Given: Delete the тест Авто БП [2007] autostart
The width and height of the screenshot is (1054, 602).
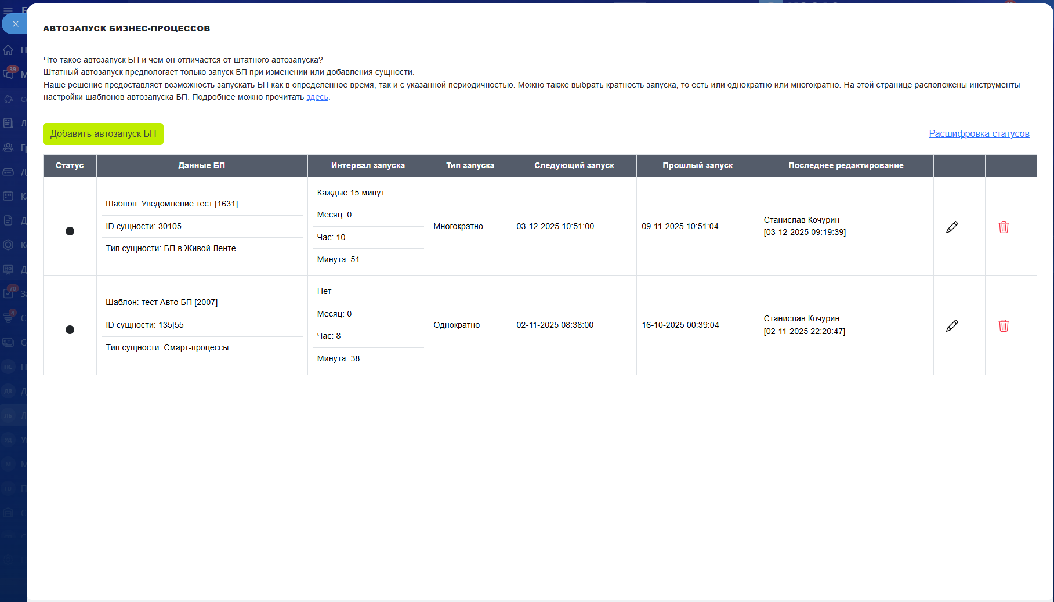Looking at the screenshot, I should tap(1004, 325).
